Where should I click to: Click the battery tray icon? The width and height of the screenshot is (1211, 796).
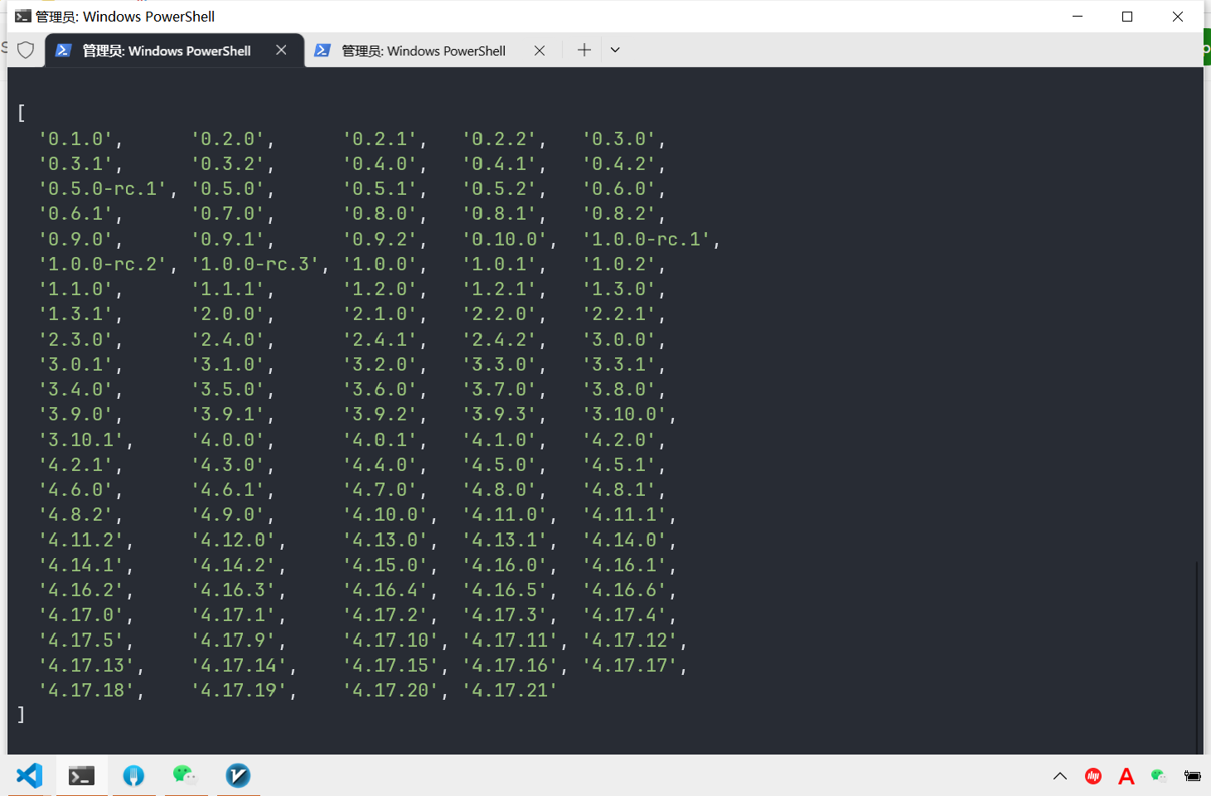[1192, 776]
